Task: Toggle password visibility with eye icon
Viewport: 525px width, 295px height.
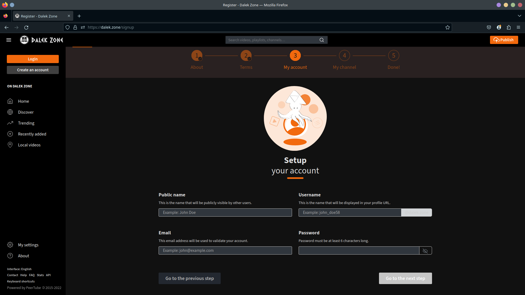Action: 425,250
